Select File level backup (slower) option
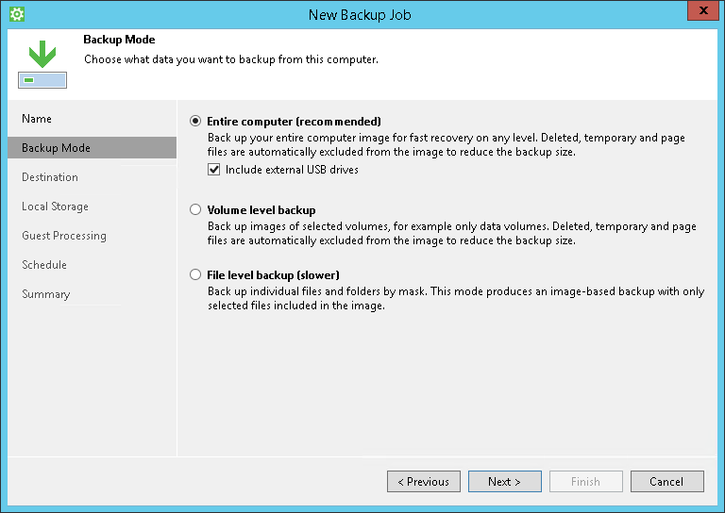725x513 pixels. (x=195, y=275)
